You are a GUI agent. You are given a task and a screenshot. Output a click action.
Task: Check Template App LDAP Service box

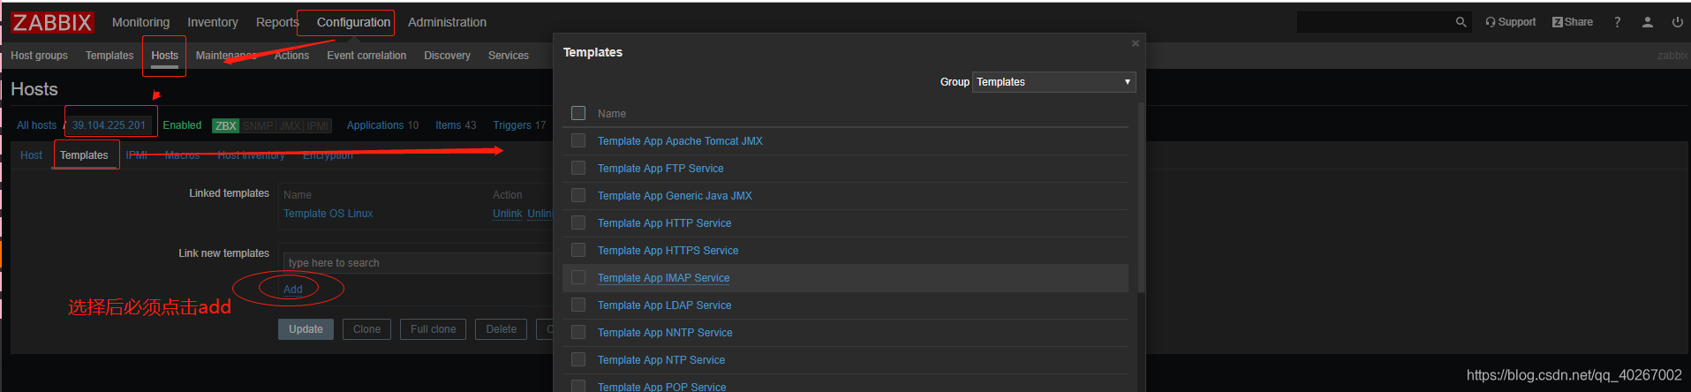pos(578,305)
